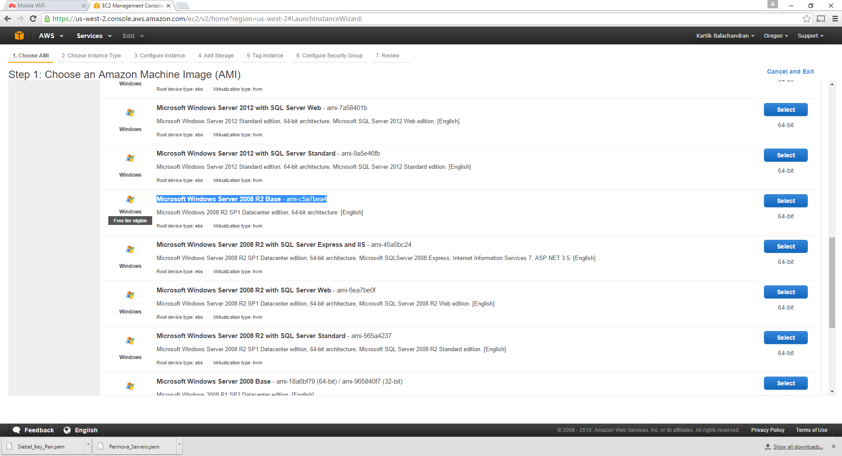Viewport: 842px width, 456px height.
Task: Jump to 7. Review step
Action: click(388, 56)
